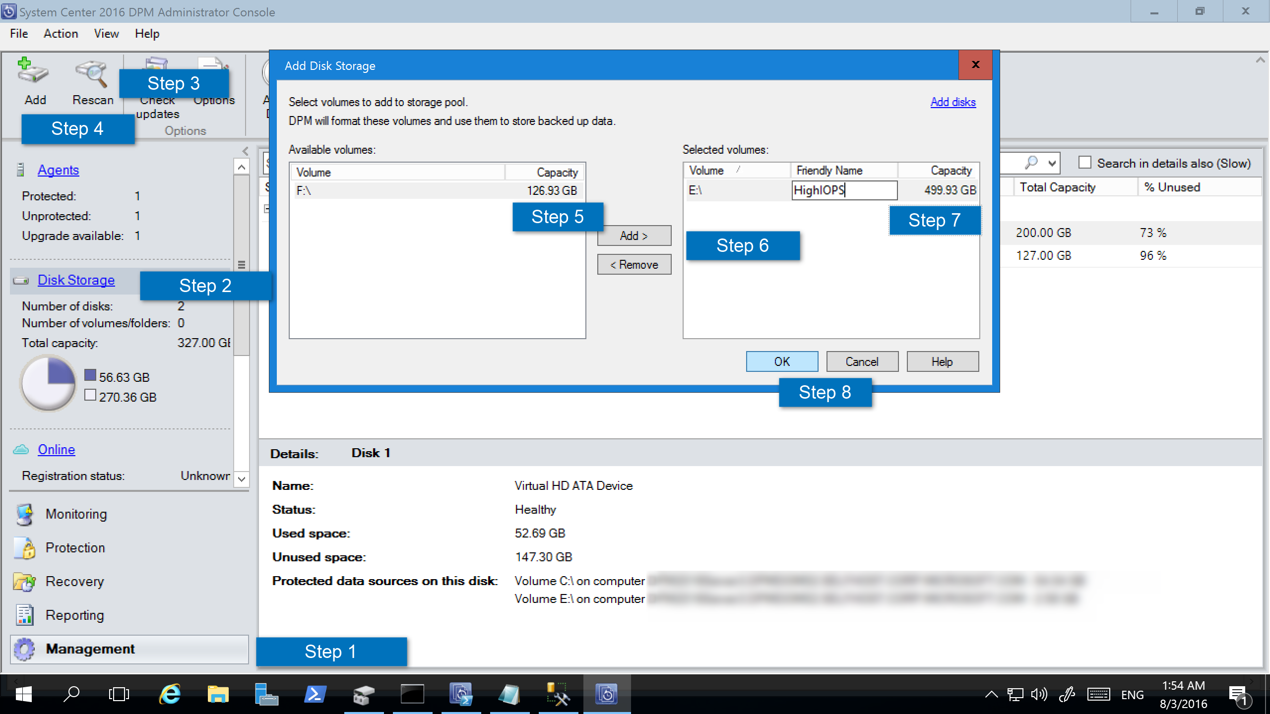Click the Online tree item
Screen dimensions: 1270x714
pyautogui.click(x=54, y=449)
